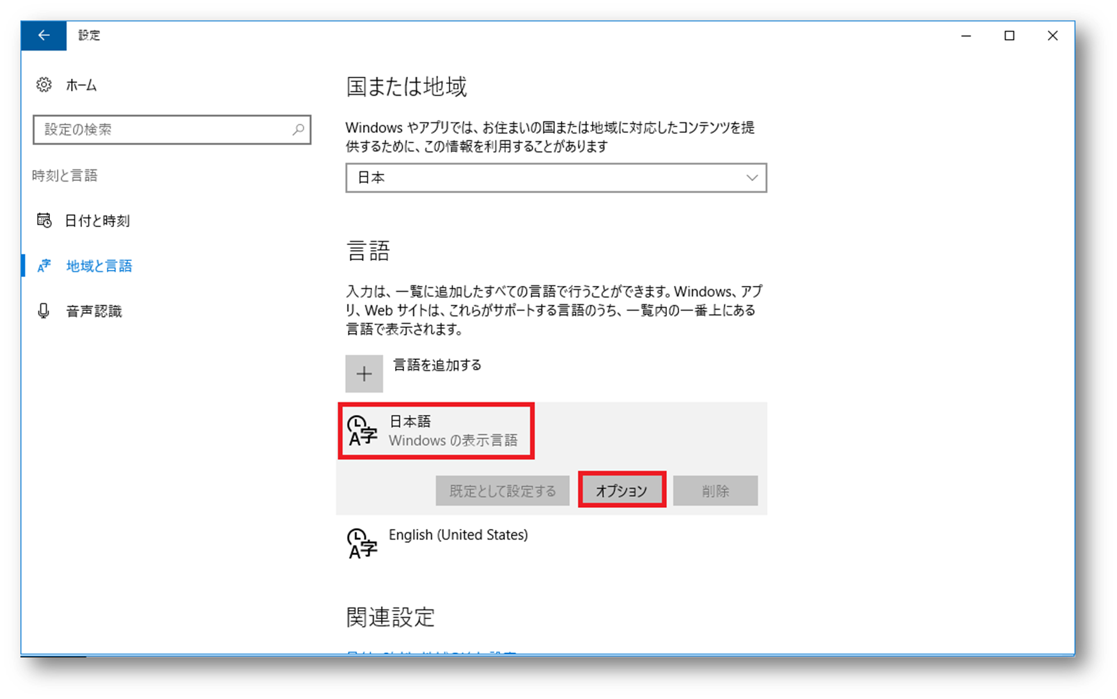The width and height of the screenshot is (1117, 699).
Task: Focus the 設定の検索 search field
Action: click(172, 130)
